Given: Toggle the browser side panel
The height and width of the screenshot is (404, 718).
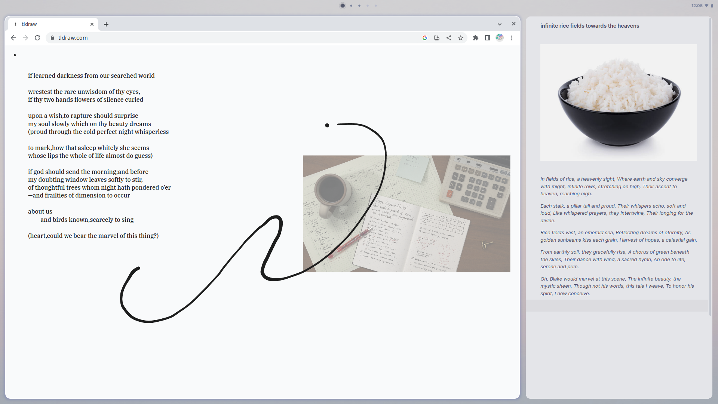Looking at the screenshot, I should (x=488, y=38).
